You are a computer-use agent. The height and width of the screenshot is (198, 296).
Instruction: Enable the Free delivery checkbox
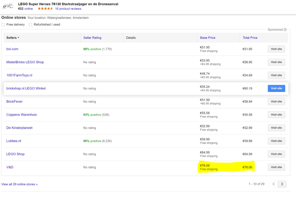click(x=3, y=25)
